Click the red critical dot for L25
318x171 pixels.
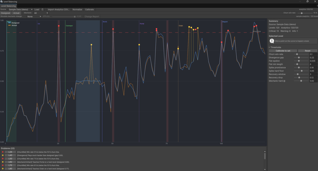coord(3,152)
